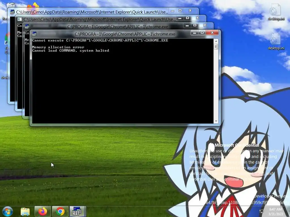Close the front chrome.exe console window

[212, 33]
